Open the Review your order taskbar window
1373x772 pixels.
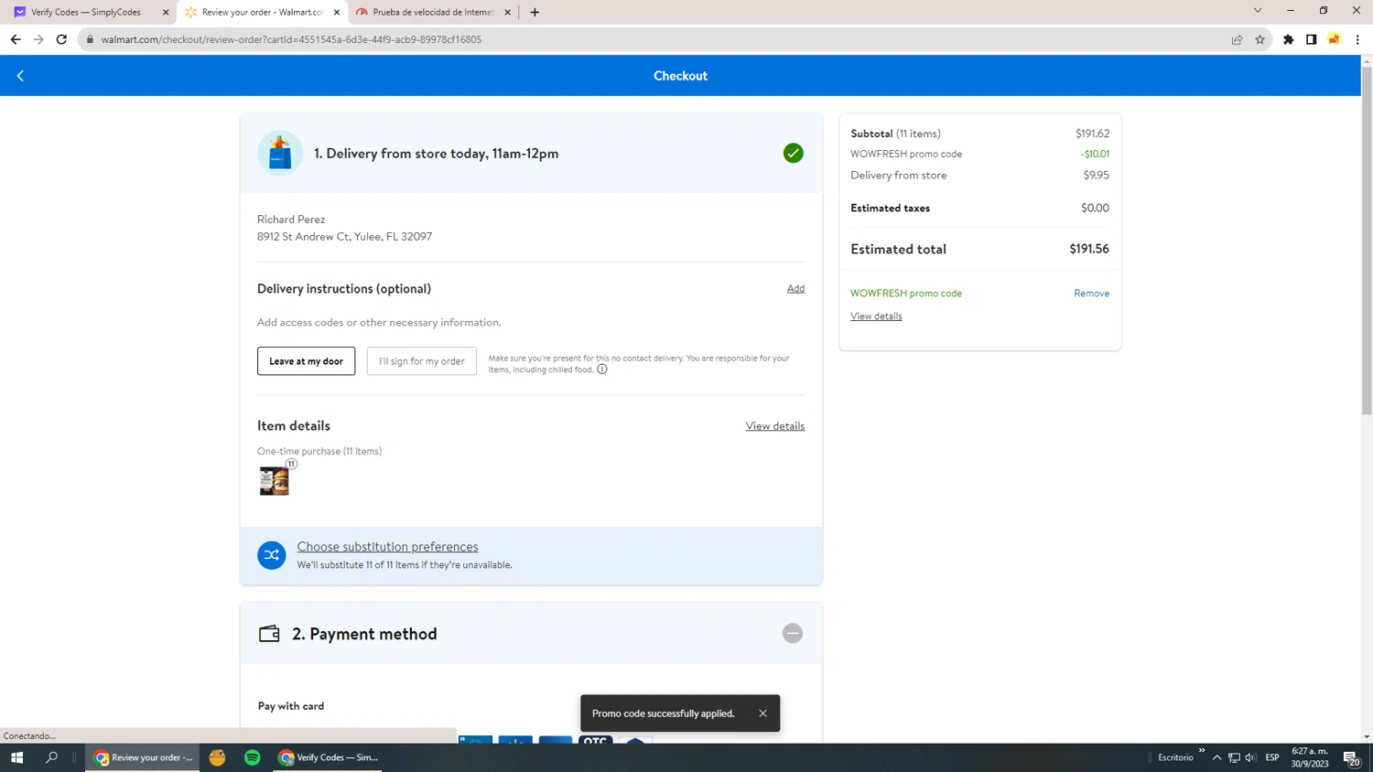[143, 757]
